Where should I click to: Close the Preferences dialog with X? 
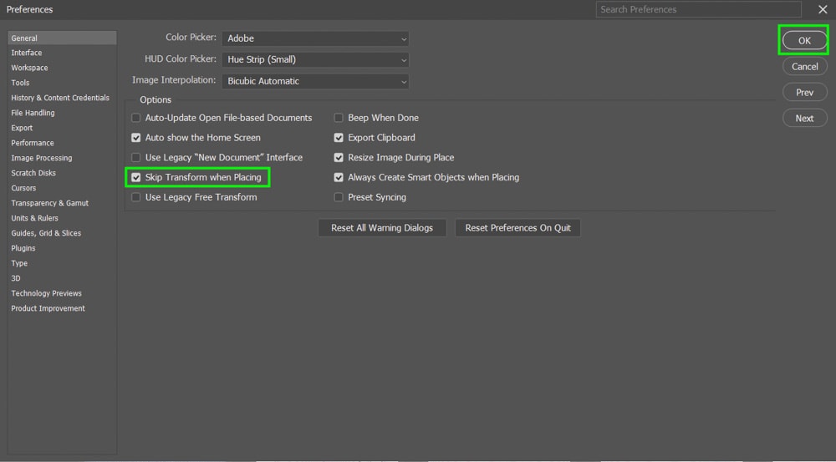[x=823, y=9]
